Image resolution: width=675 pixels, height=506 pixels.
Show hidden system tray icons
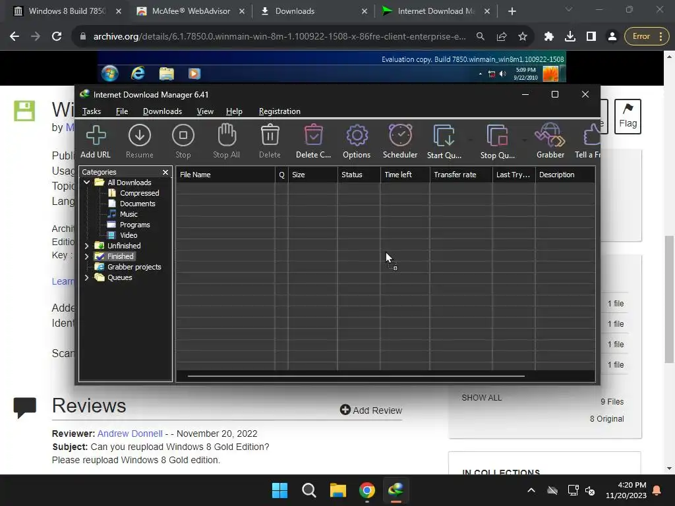[x=531, y=490]
